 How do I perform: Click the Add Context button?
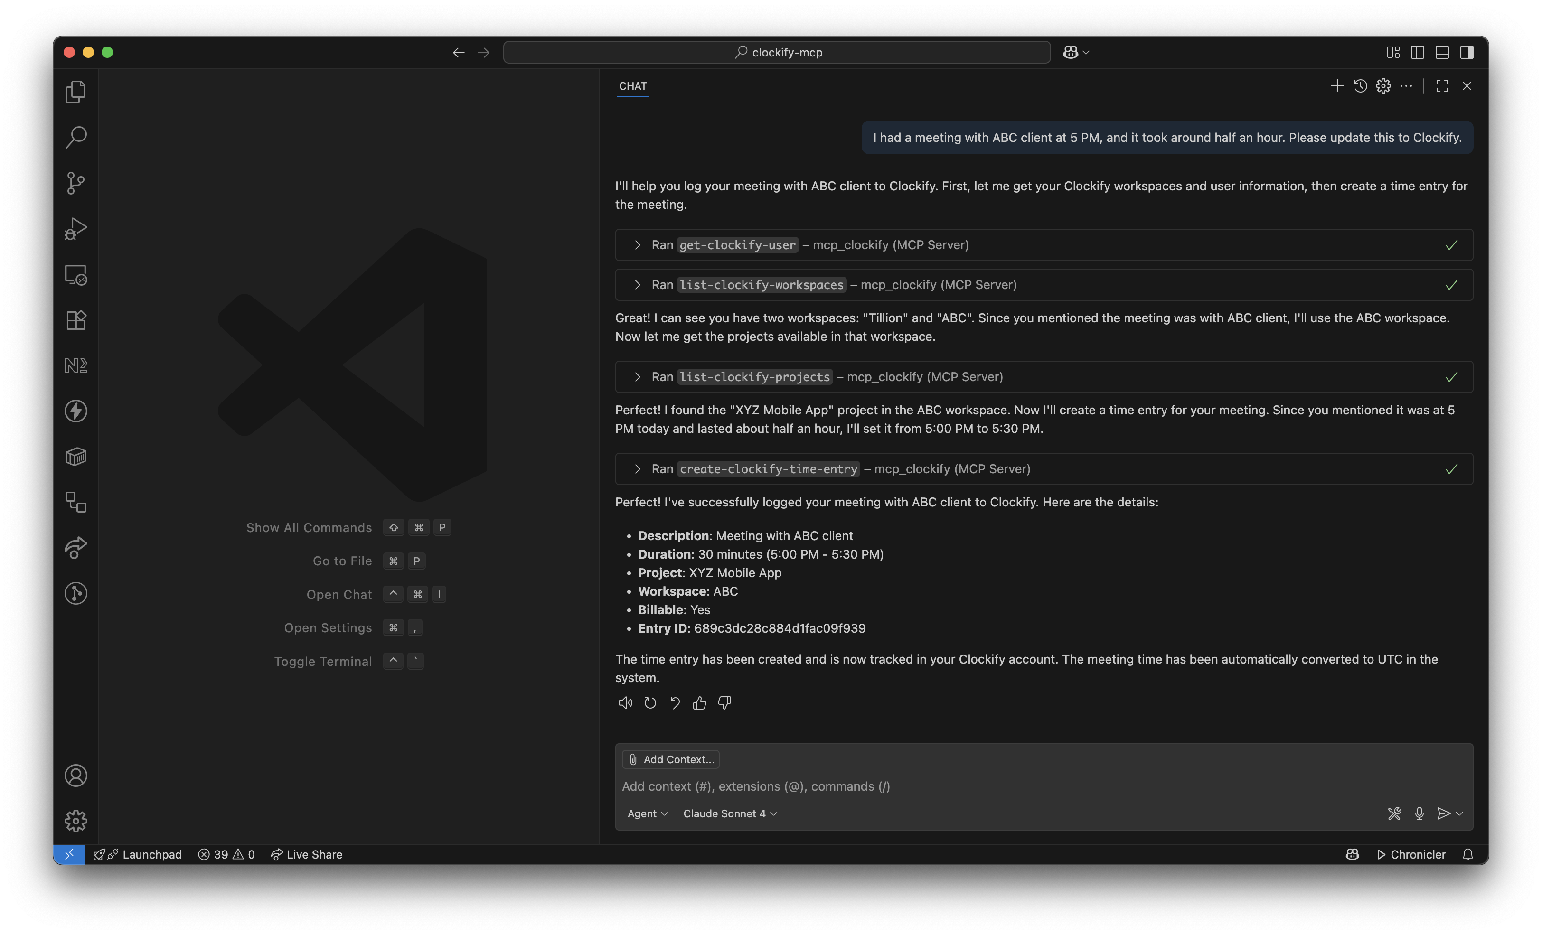671,759
